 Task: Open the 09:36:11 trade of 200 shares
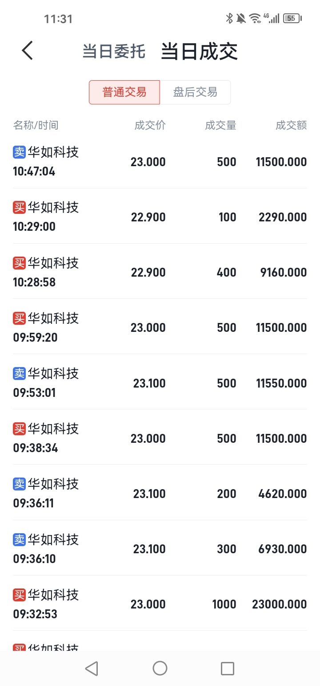click(x=160, y=493)
